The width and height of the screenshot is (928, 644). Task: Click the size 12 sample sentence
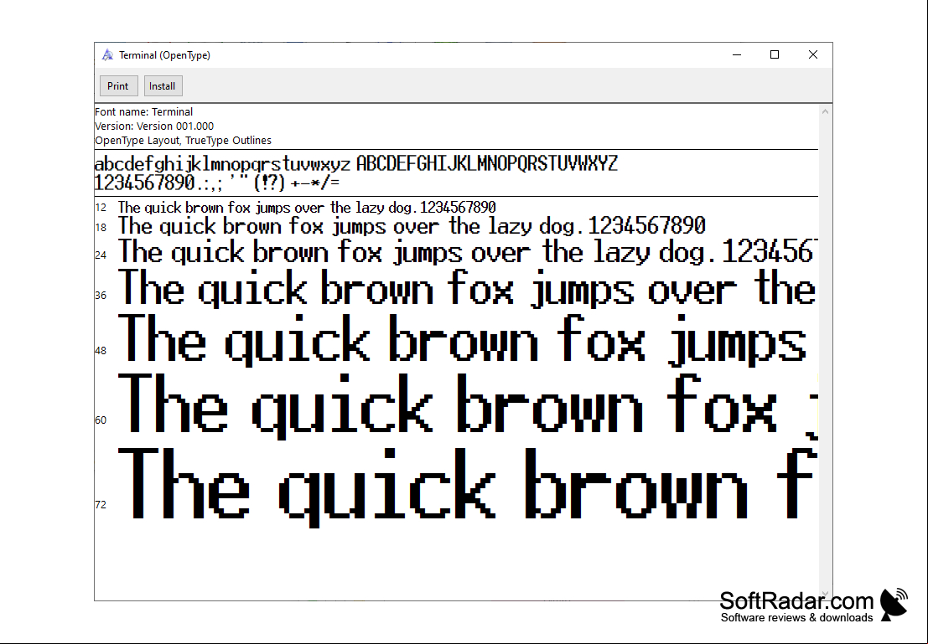tap(307, 208)
